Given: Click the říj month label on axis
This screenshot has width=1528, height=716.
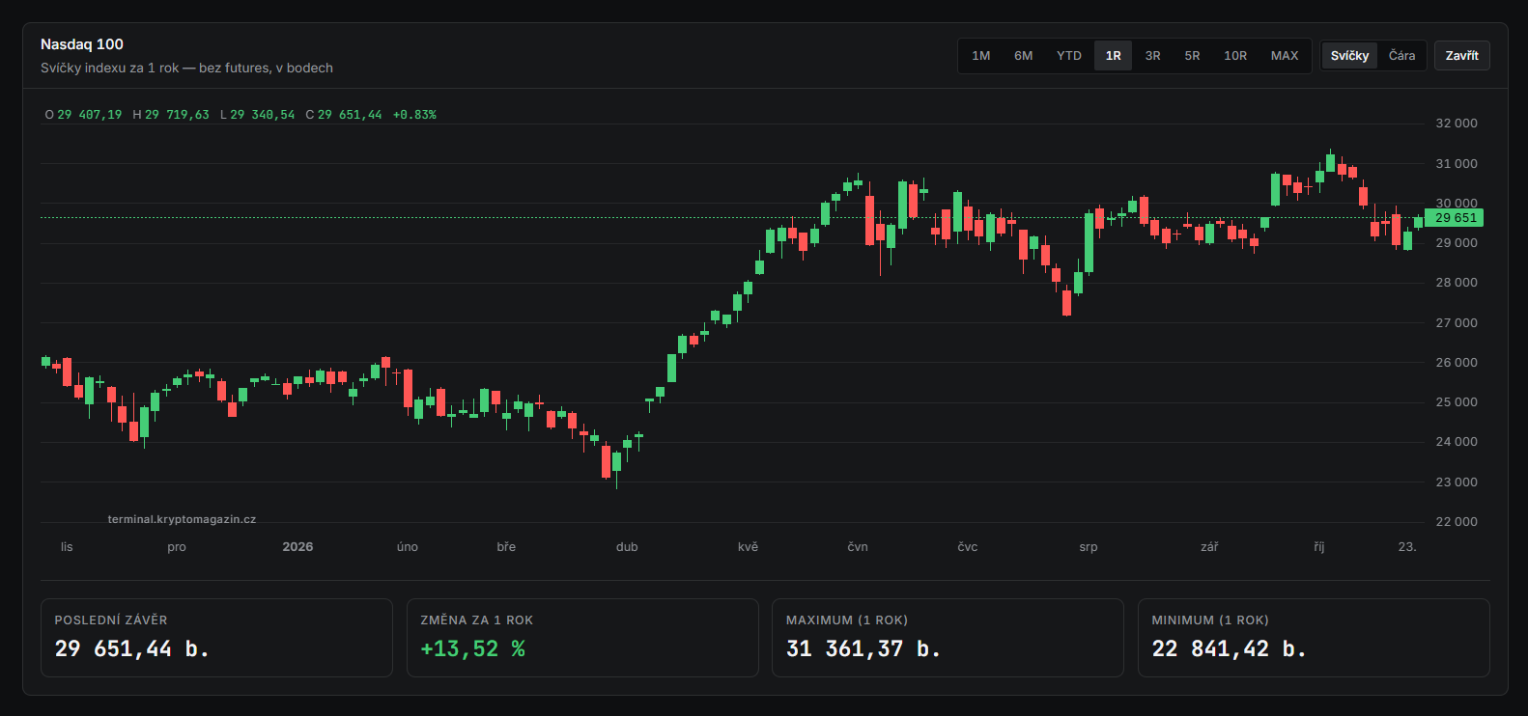Looking at the screenshot, I should (x=1319, y=547).
